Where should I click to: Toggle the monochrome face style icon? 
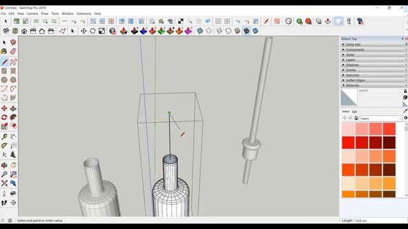tap(255, 31)
